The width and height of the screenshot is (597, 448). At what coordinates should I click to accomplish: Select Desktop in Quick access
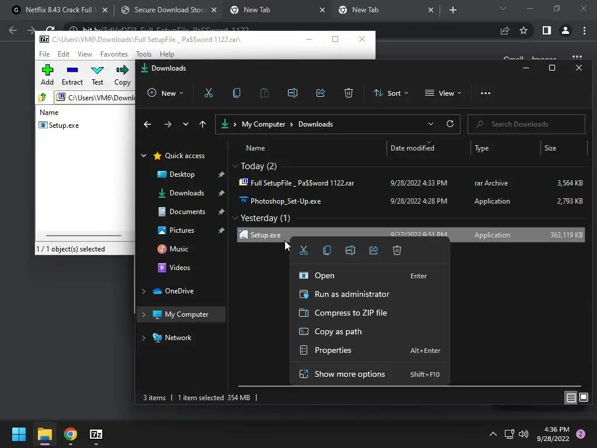pos(182,174)
